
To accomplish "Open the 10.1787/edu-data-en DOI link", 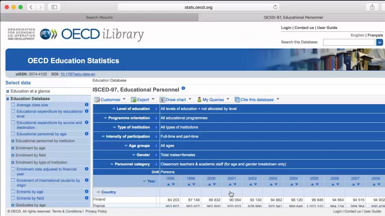I will (78, 74).
